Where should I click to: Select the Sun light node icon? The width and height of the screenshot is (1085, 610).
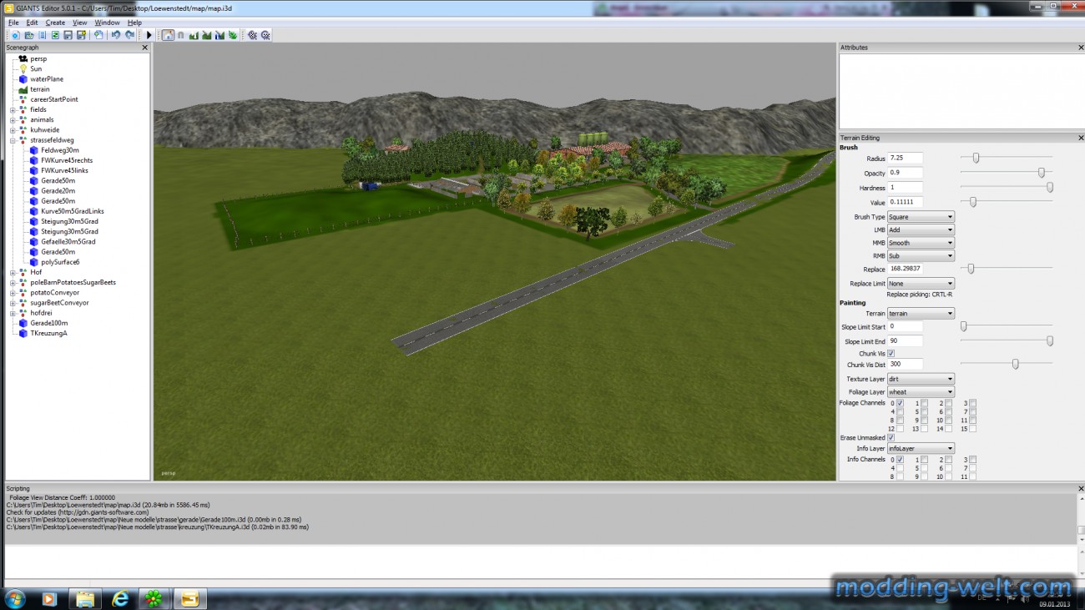(x=23, y=68)
